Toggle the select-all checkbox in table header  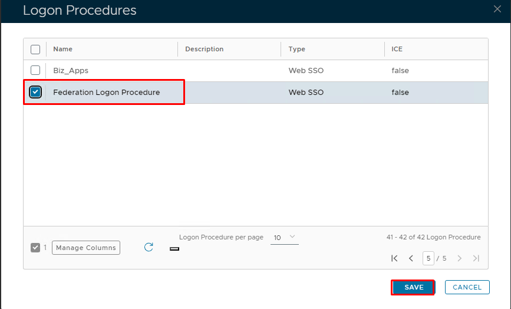(x=35, y=49)
